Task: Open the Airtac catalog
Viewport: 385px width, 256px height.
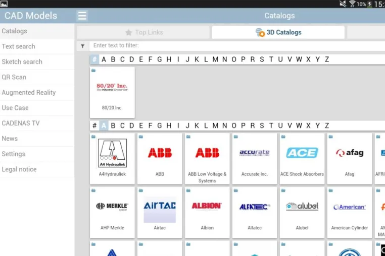Action: point(160,213)
